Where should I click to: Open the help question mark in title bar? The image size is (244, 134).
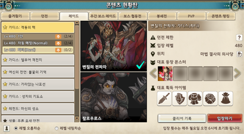9,6
